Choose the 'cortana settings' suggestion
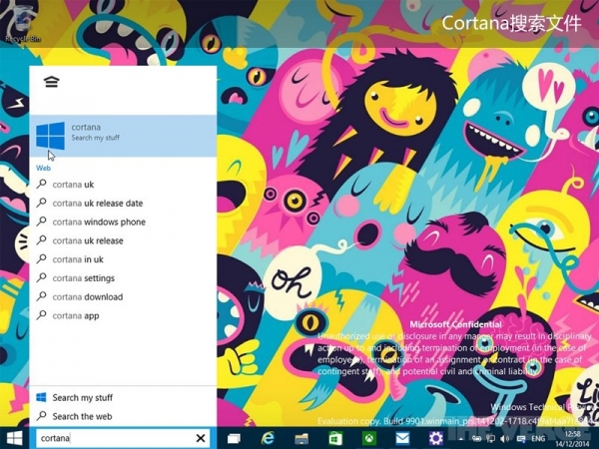The width and height of the screenshot is (599, 449). pyautogui.click(x=123, y=278)
